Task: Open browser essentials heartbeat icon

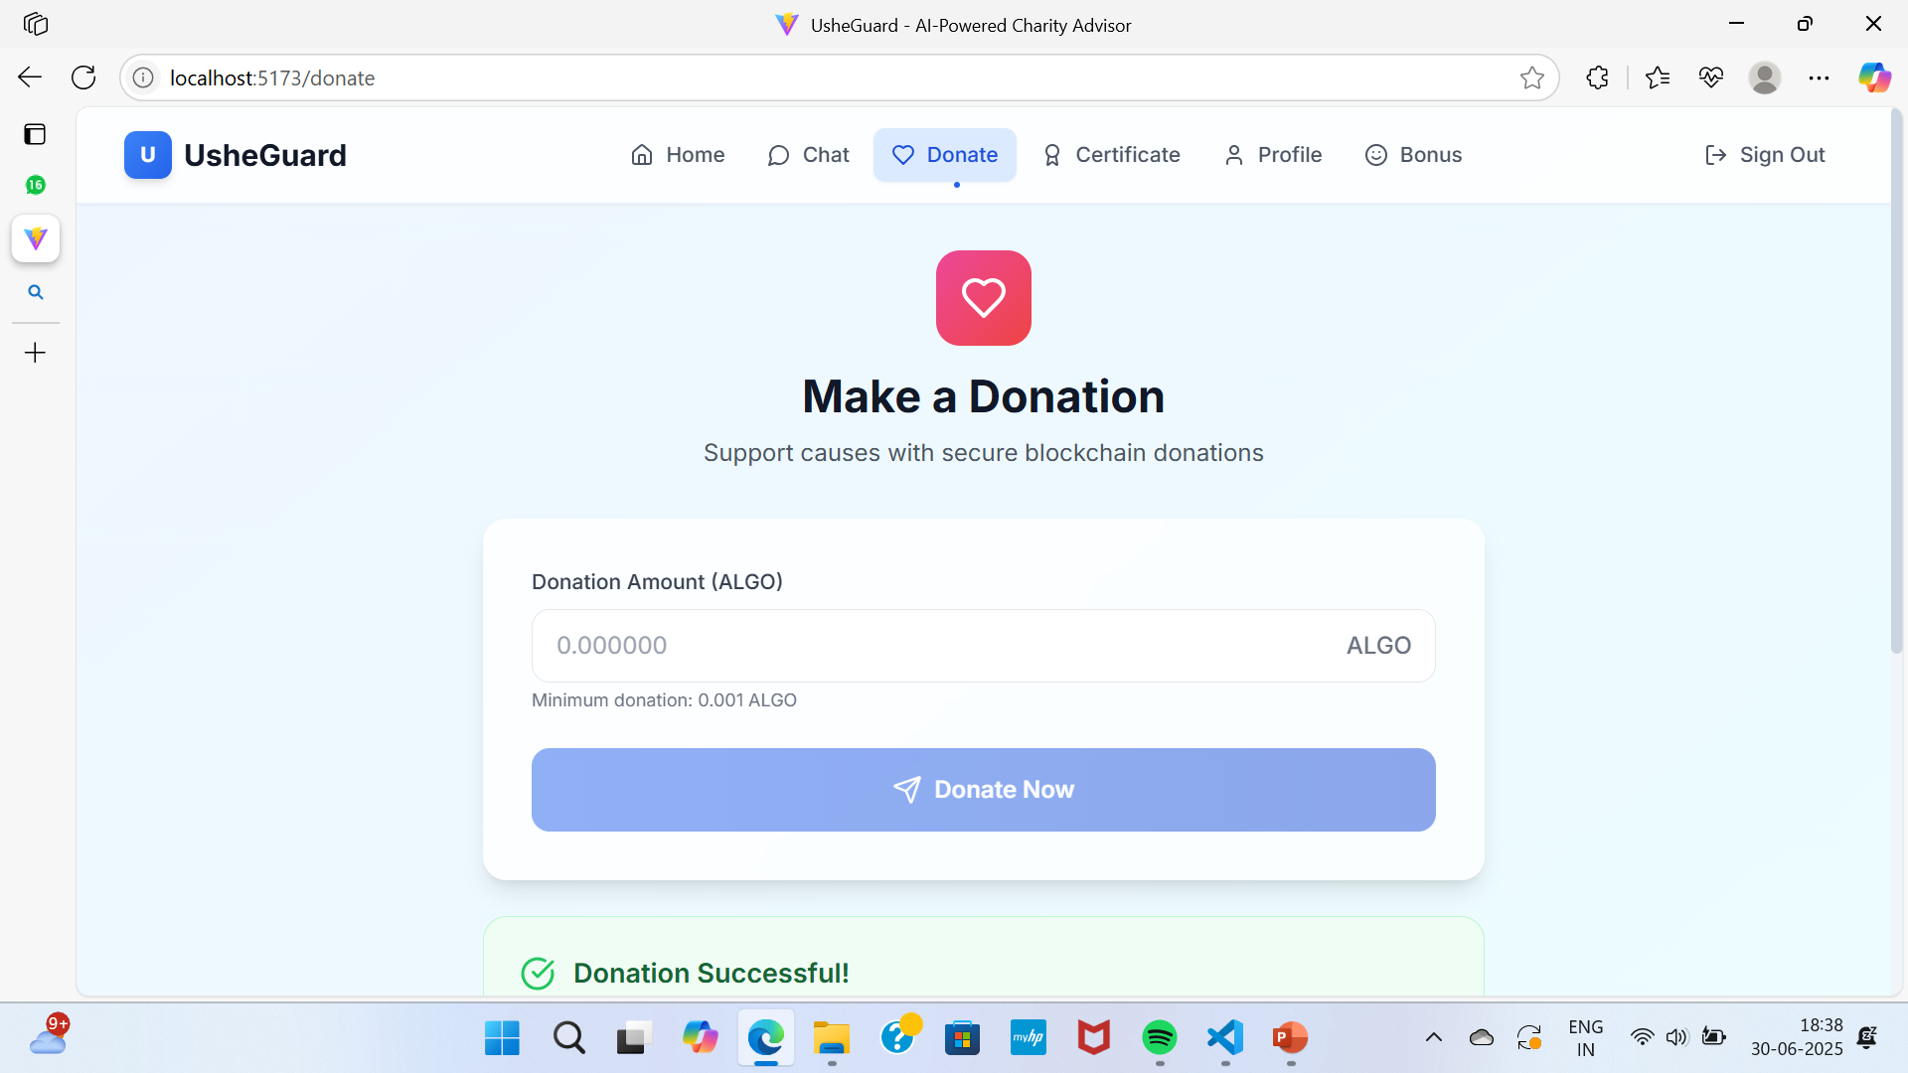Action: [1710, 77]
